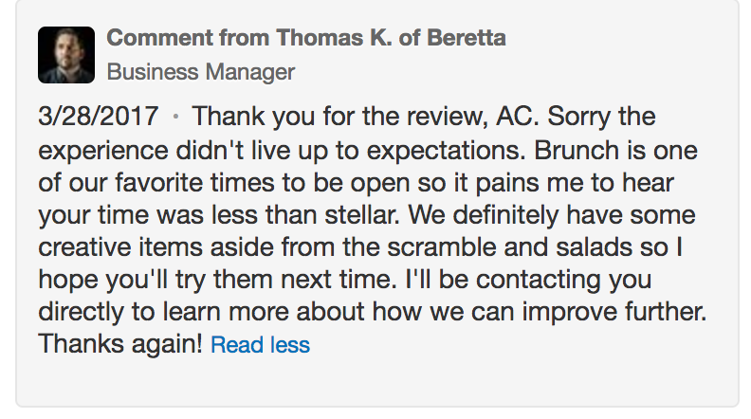Viewport: 751px width, 419px height.
Task: Click the word 'Brunch' in the comment
Action: click(577, 151)
